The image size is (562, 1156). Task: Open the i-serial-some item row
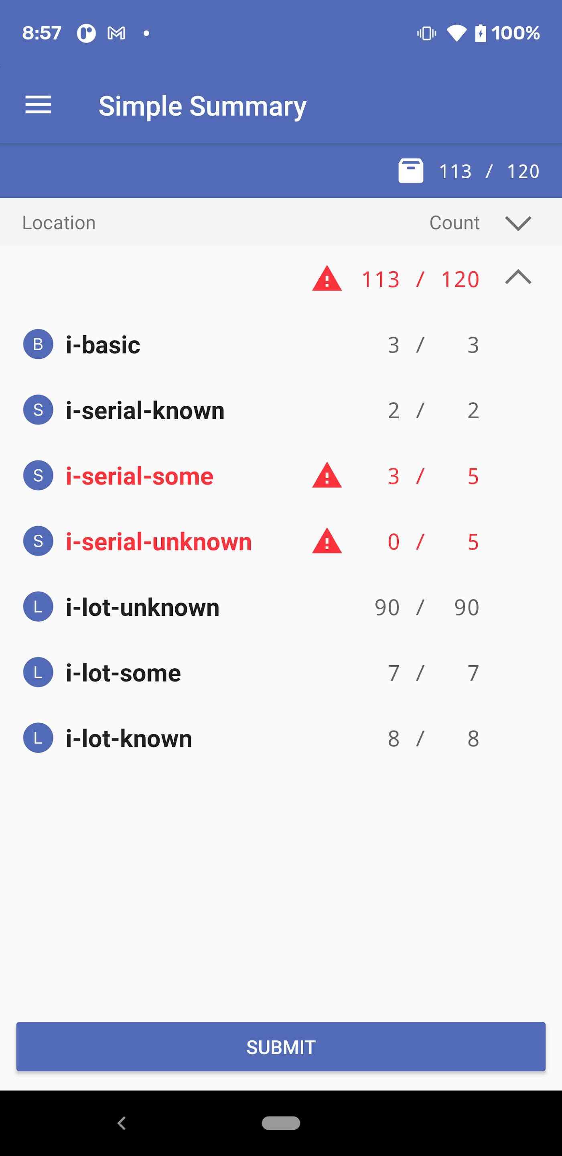click(x=140, y=476)
